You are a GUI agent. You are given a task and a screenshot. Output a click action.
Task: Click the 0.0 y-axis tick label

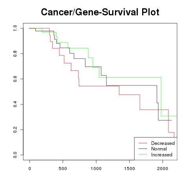click(x=15, y=155)
